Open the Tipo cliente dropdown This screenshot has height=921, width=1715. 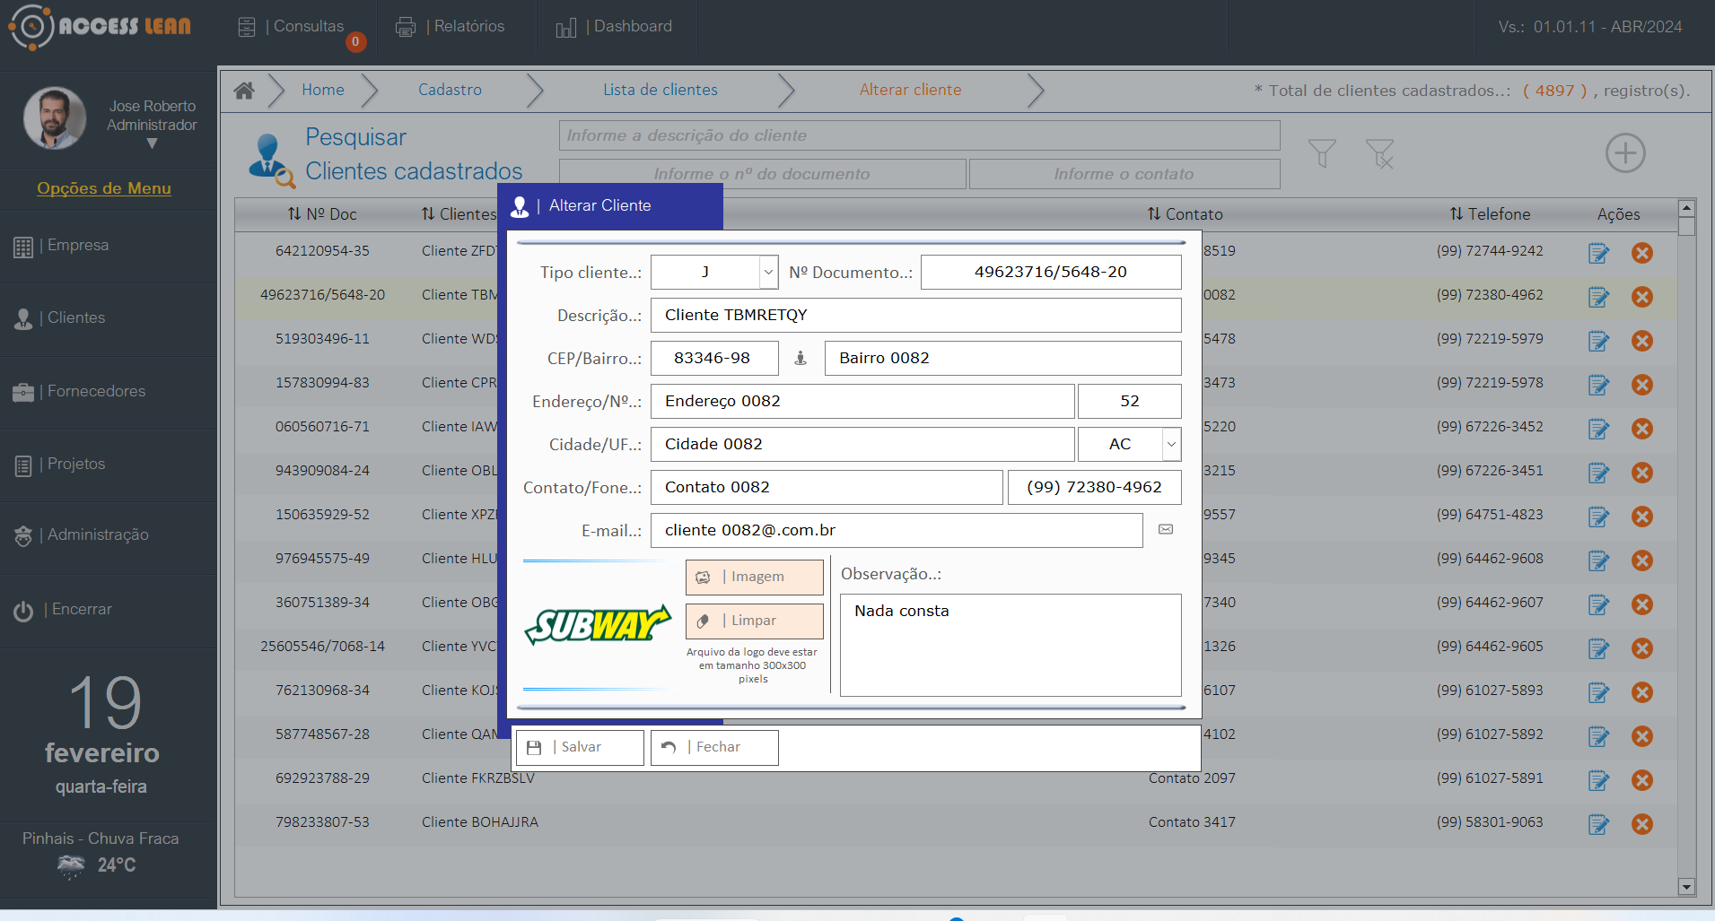coord(768,273)
